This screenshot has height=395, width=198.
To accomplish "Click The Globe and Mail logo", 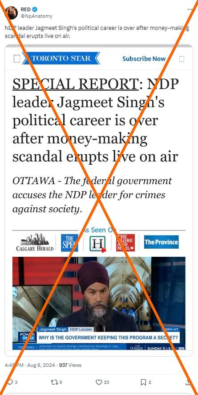I will [125, 243].
